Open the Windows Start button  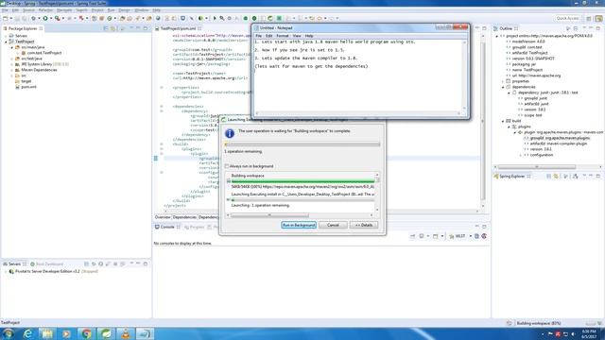click(9, 333)
